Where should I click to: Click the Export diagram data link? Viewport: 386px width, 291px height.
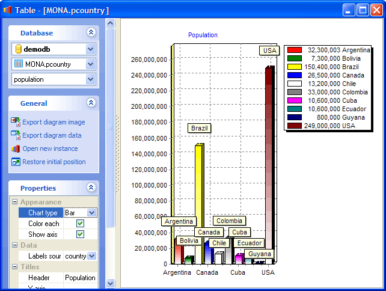[x=52, y=135]
